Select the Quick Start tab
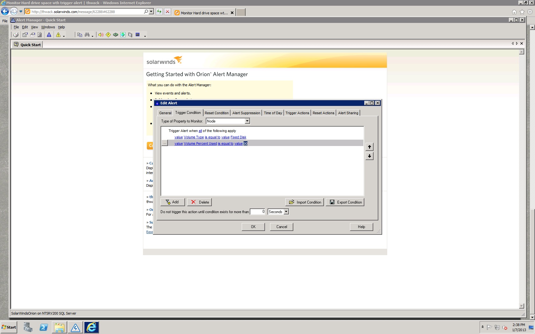535x334 pixels. (27, 45)
